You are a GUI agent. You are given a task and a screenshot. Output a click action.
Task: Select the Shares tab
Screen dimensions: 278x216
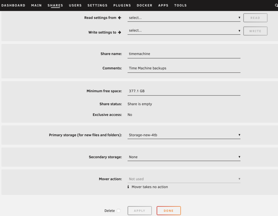pyautogui.click(x=55, y=5)
